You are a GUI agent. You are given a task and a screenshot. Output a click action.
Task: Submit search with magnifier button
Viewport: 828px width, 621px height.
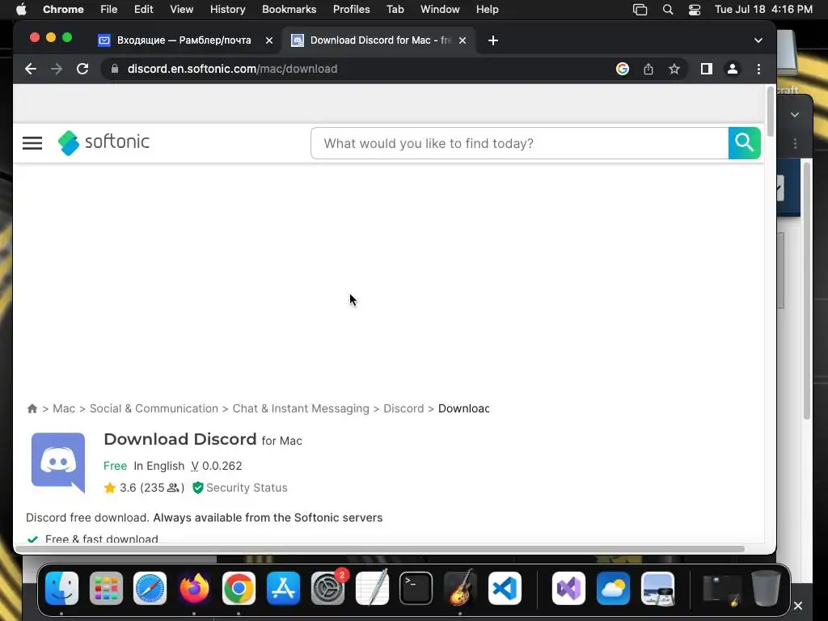coord(745,143)
